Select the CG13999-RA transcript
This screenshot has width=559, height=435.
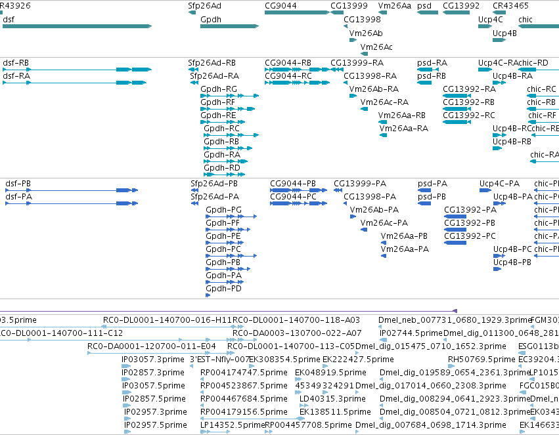[x=337, y=70]
